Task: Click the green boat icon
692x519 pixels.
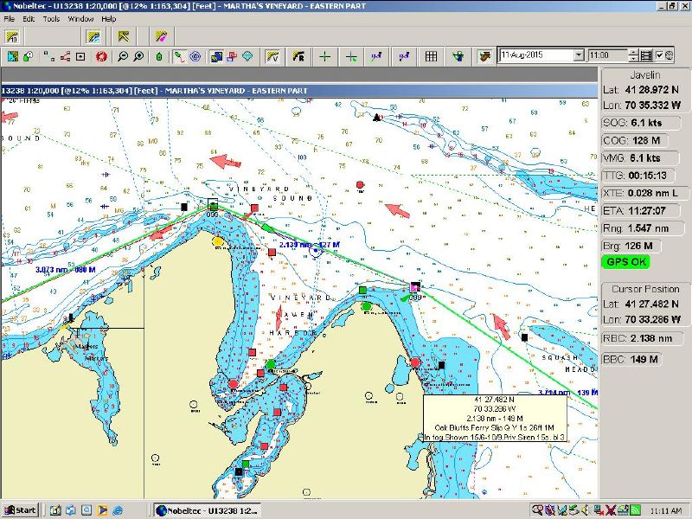Action: click(159, 56)
